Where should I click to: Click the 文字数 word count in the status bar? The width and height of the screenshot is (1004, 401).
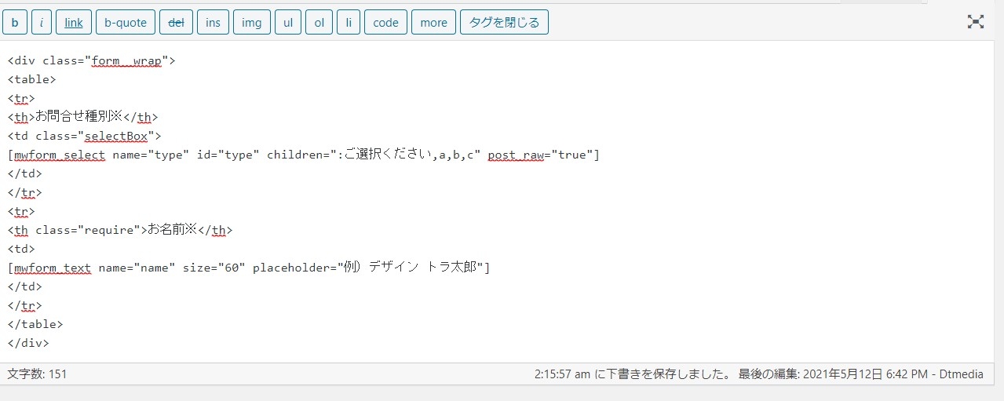click(37, 374)
